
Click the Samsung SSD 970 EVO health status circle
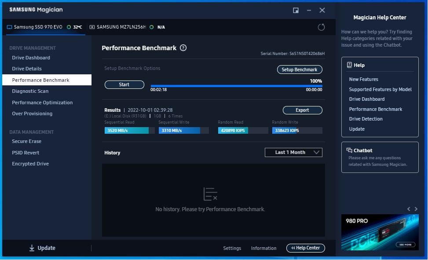[69, 27]
